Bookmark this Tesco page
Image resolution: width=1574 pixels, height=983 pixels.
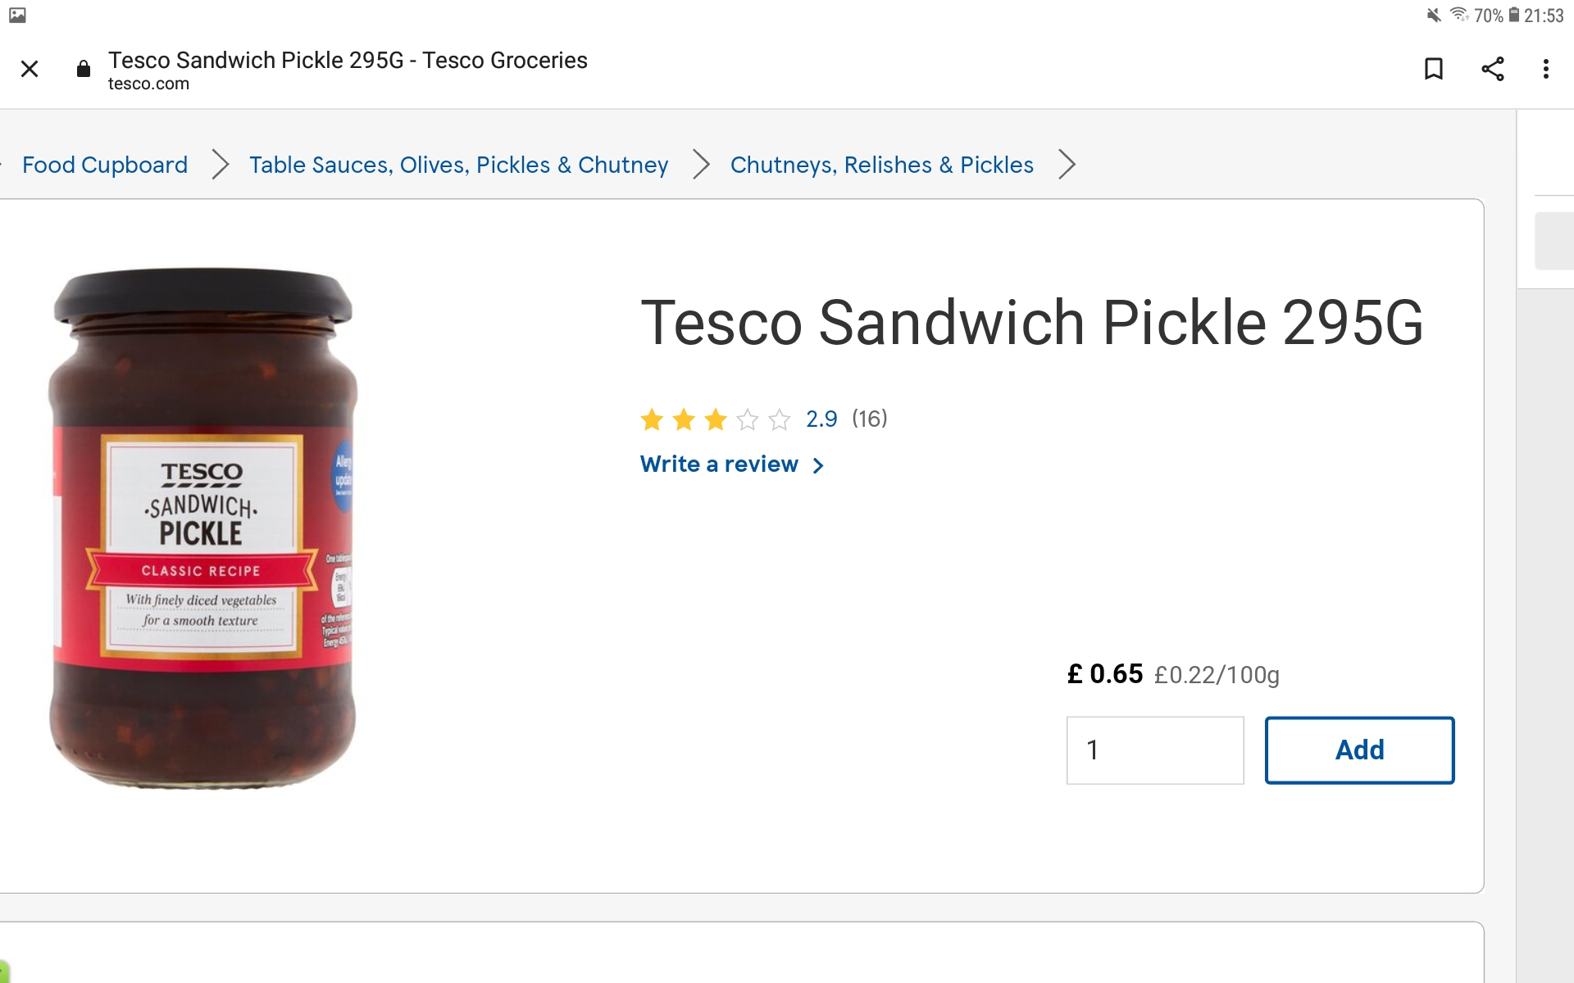click(x=1434, y=69)
